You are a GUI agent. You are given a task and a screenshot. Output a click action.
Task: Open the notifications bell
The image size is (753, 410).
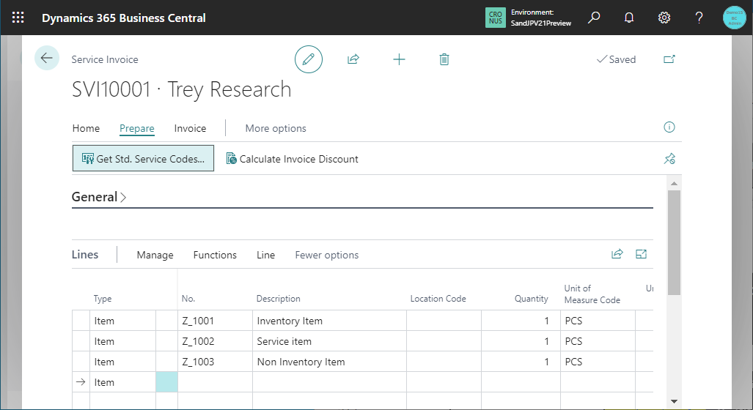(628, 18)
